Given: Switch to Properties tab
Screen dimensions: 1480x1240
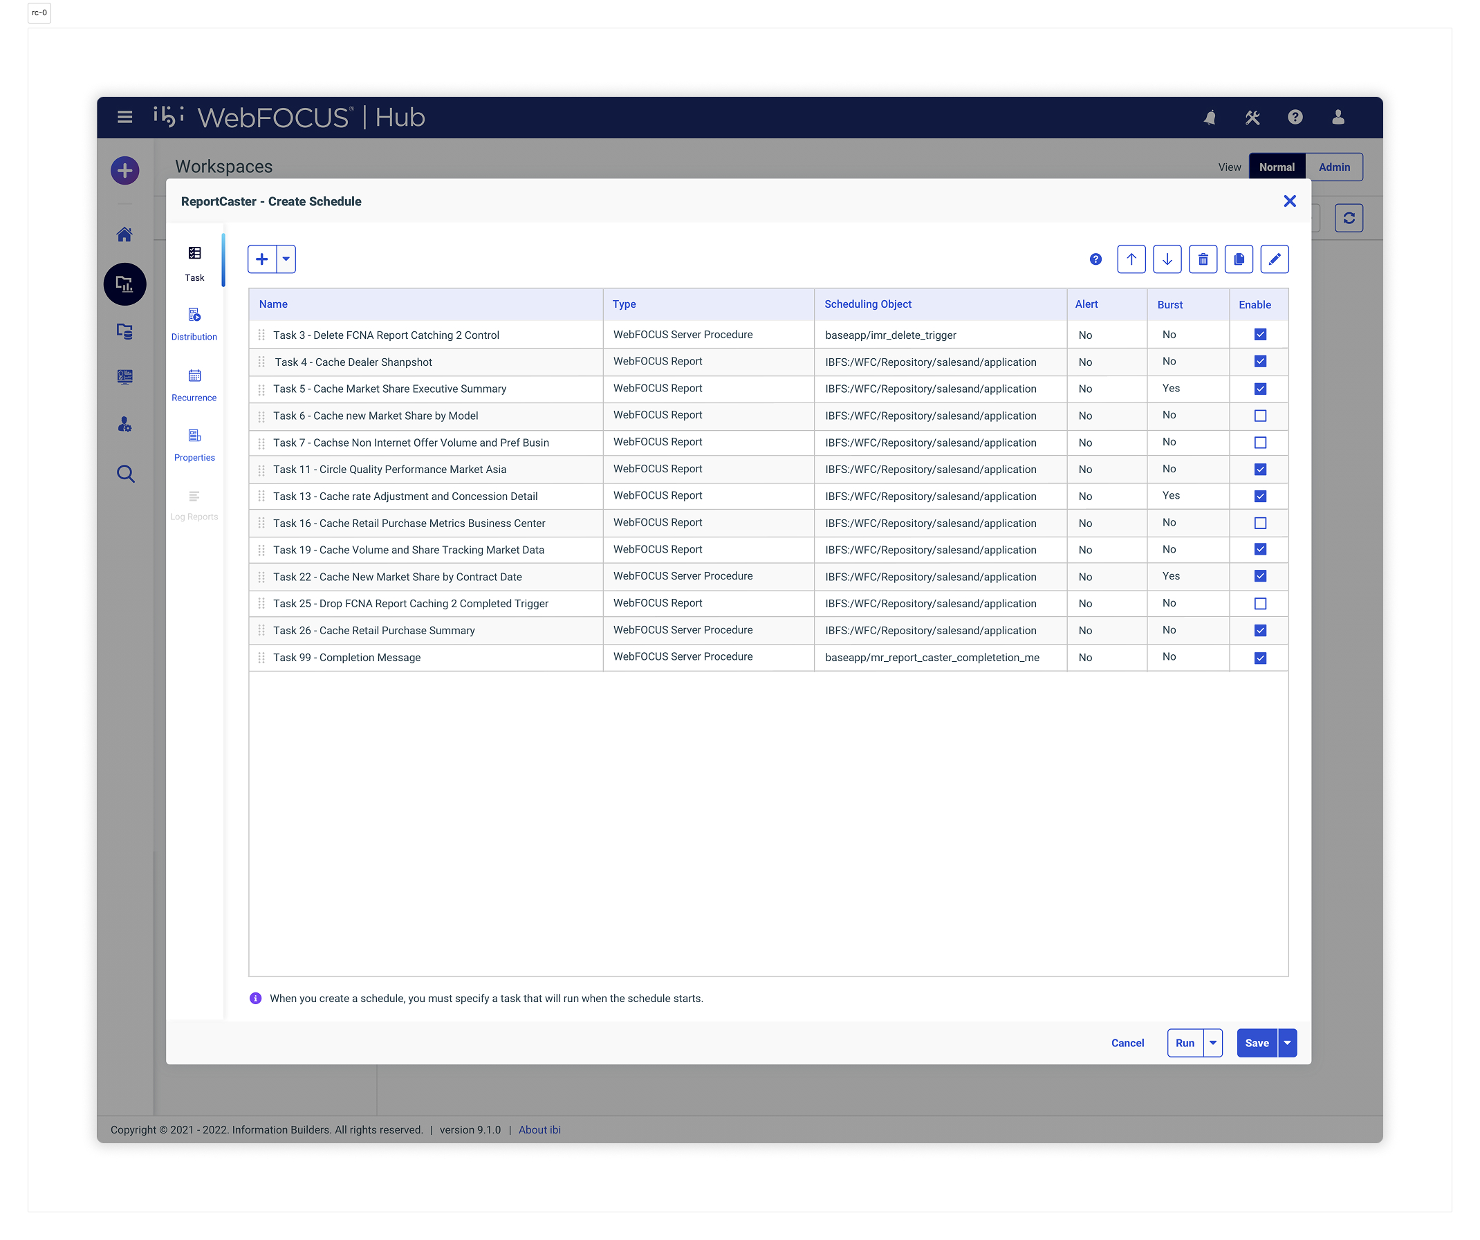Looking at the screenshot, I should coord(194,445).
